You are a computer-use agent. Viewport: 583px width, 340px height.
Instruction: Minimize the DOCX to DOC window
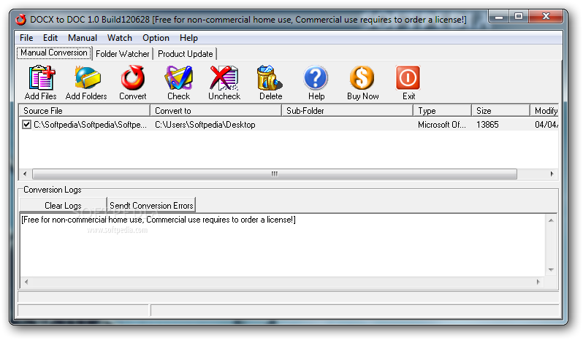(x=499, y=17)
